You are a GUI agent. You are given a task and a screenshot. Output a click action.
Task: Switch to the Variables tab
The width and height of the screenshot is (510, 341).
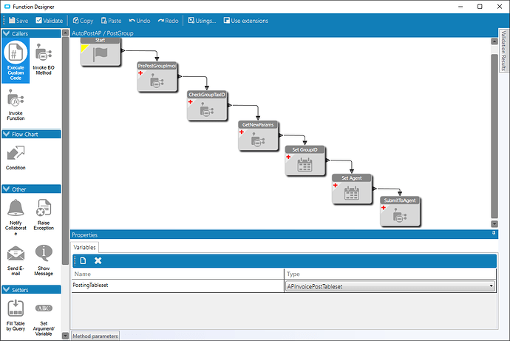point(84,247)
